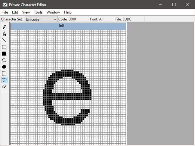Image resolution: width=195 pixels, height=146 pixels.
Task: Select the Pencil tool
Action: (4, 27)
